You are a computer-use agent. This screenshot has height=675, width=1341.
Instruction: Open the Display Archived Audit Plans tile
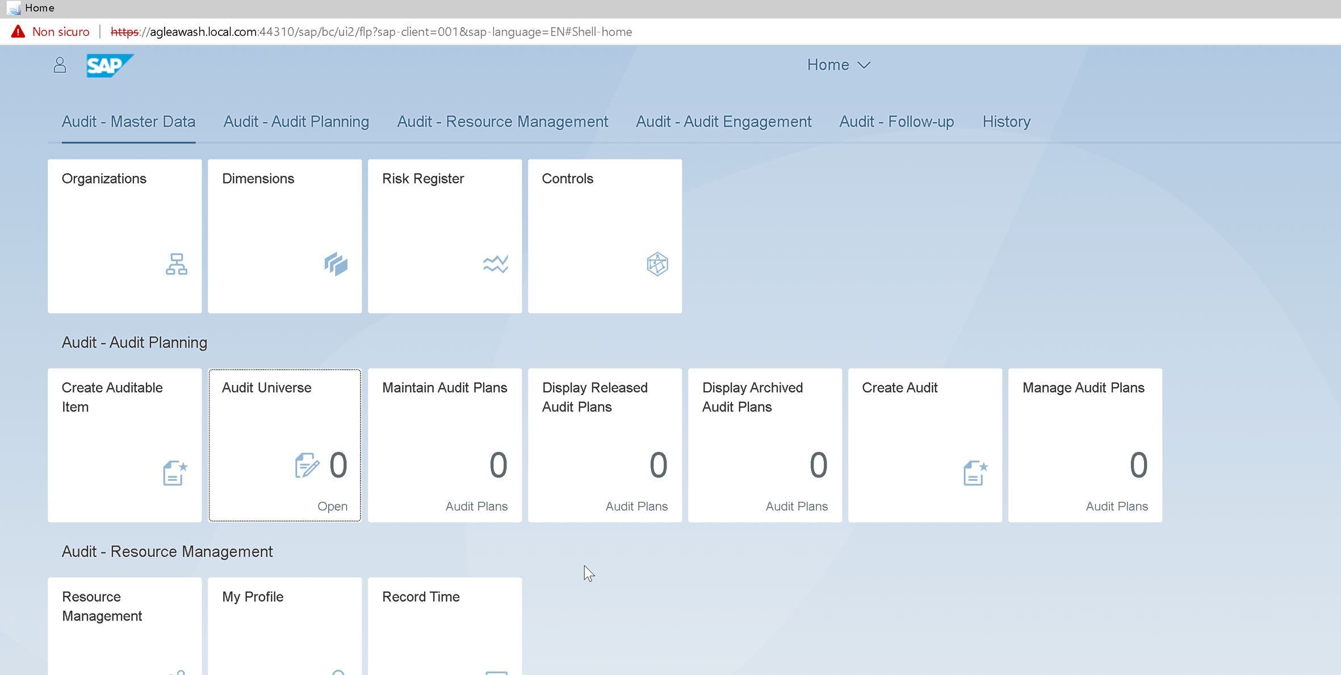point(765,446)
